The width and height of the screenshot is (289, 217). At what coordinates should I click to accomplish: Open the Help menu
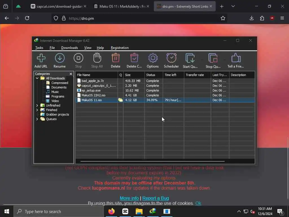coord(100,48)
